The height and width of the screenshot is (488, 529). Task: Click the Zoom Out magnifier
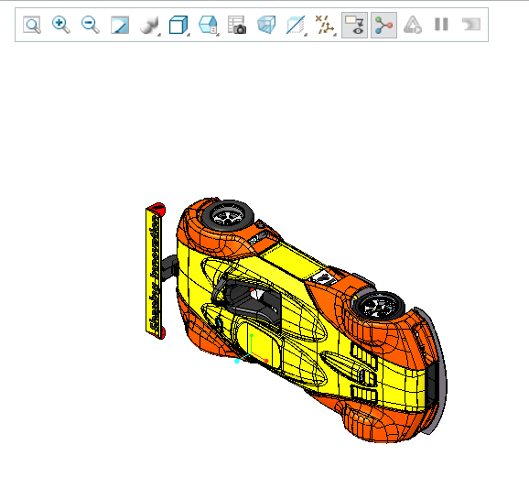pos(91,25)
